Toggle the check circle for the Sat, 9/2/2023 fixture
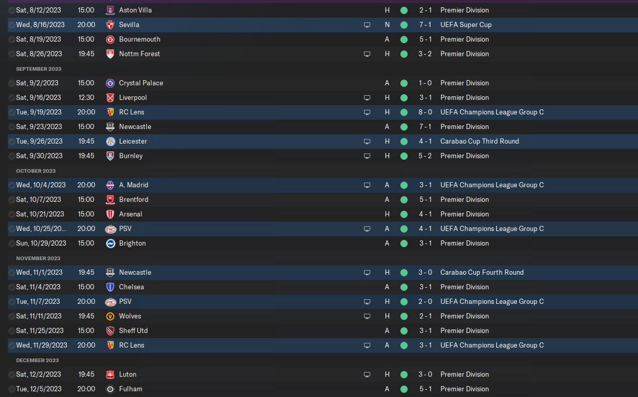Image resolution: width=638 pixels, height=397 pixels. pyautogui.click(x=11, y=83)
